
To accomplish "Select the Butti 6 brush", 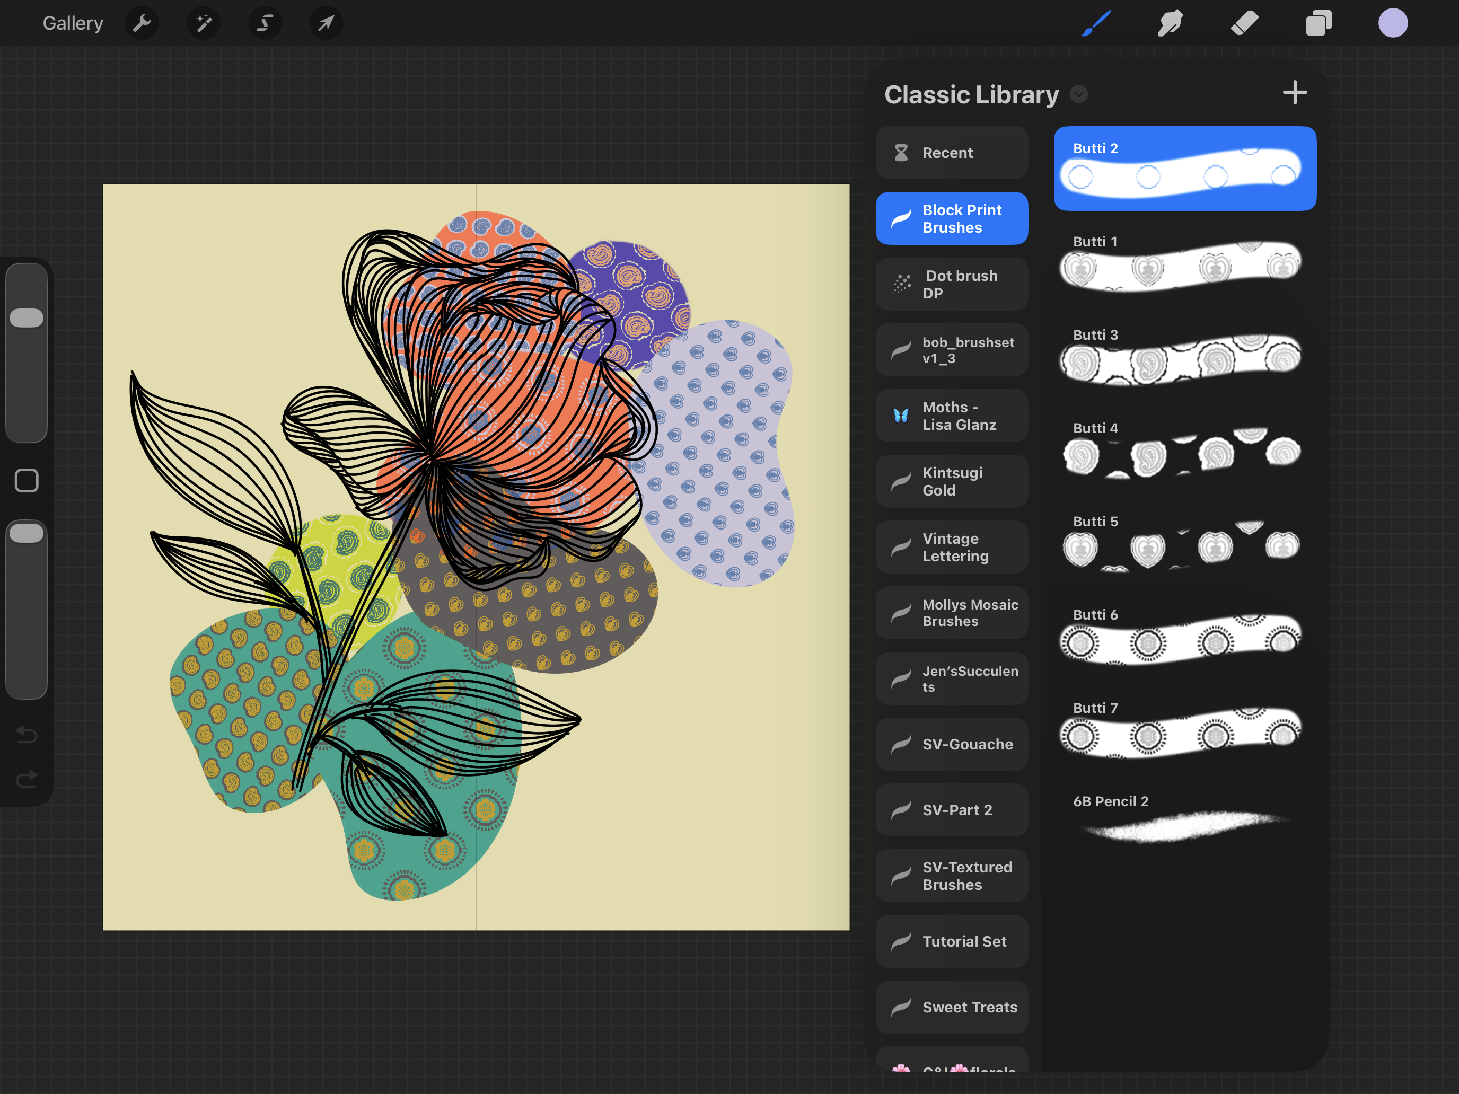I will (1184, 635).
